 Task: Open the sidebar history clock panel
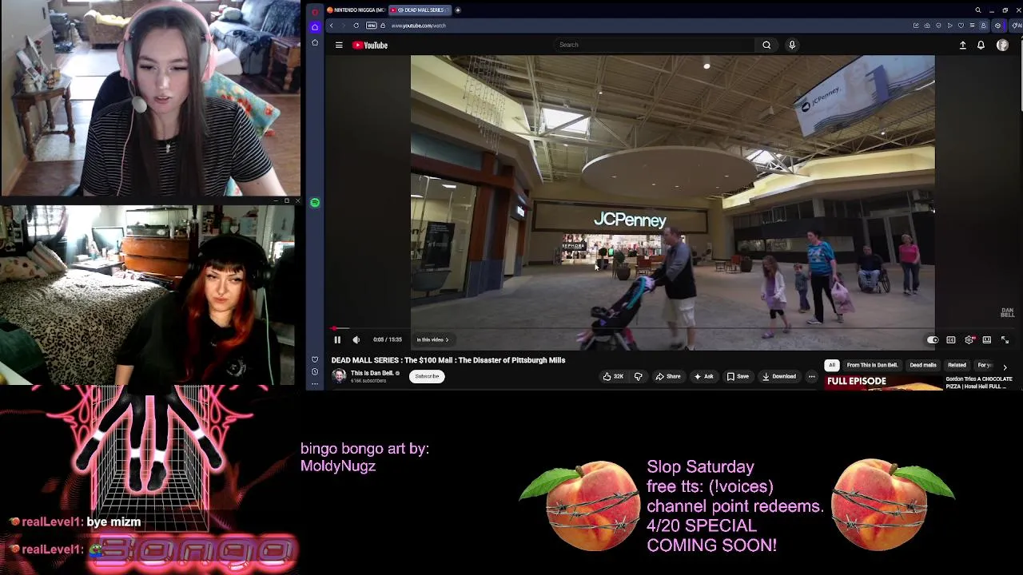click(x=315, y=372)
